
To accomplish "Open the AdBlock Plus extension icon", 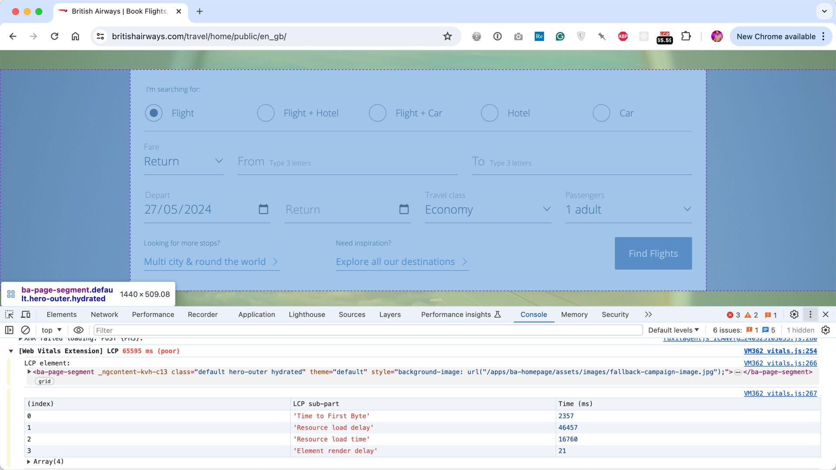I will [x=623, y=37].
